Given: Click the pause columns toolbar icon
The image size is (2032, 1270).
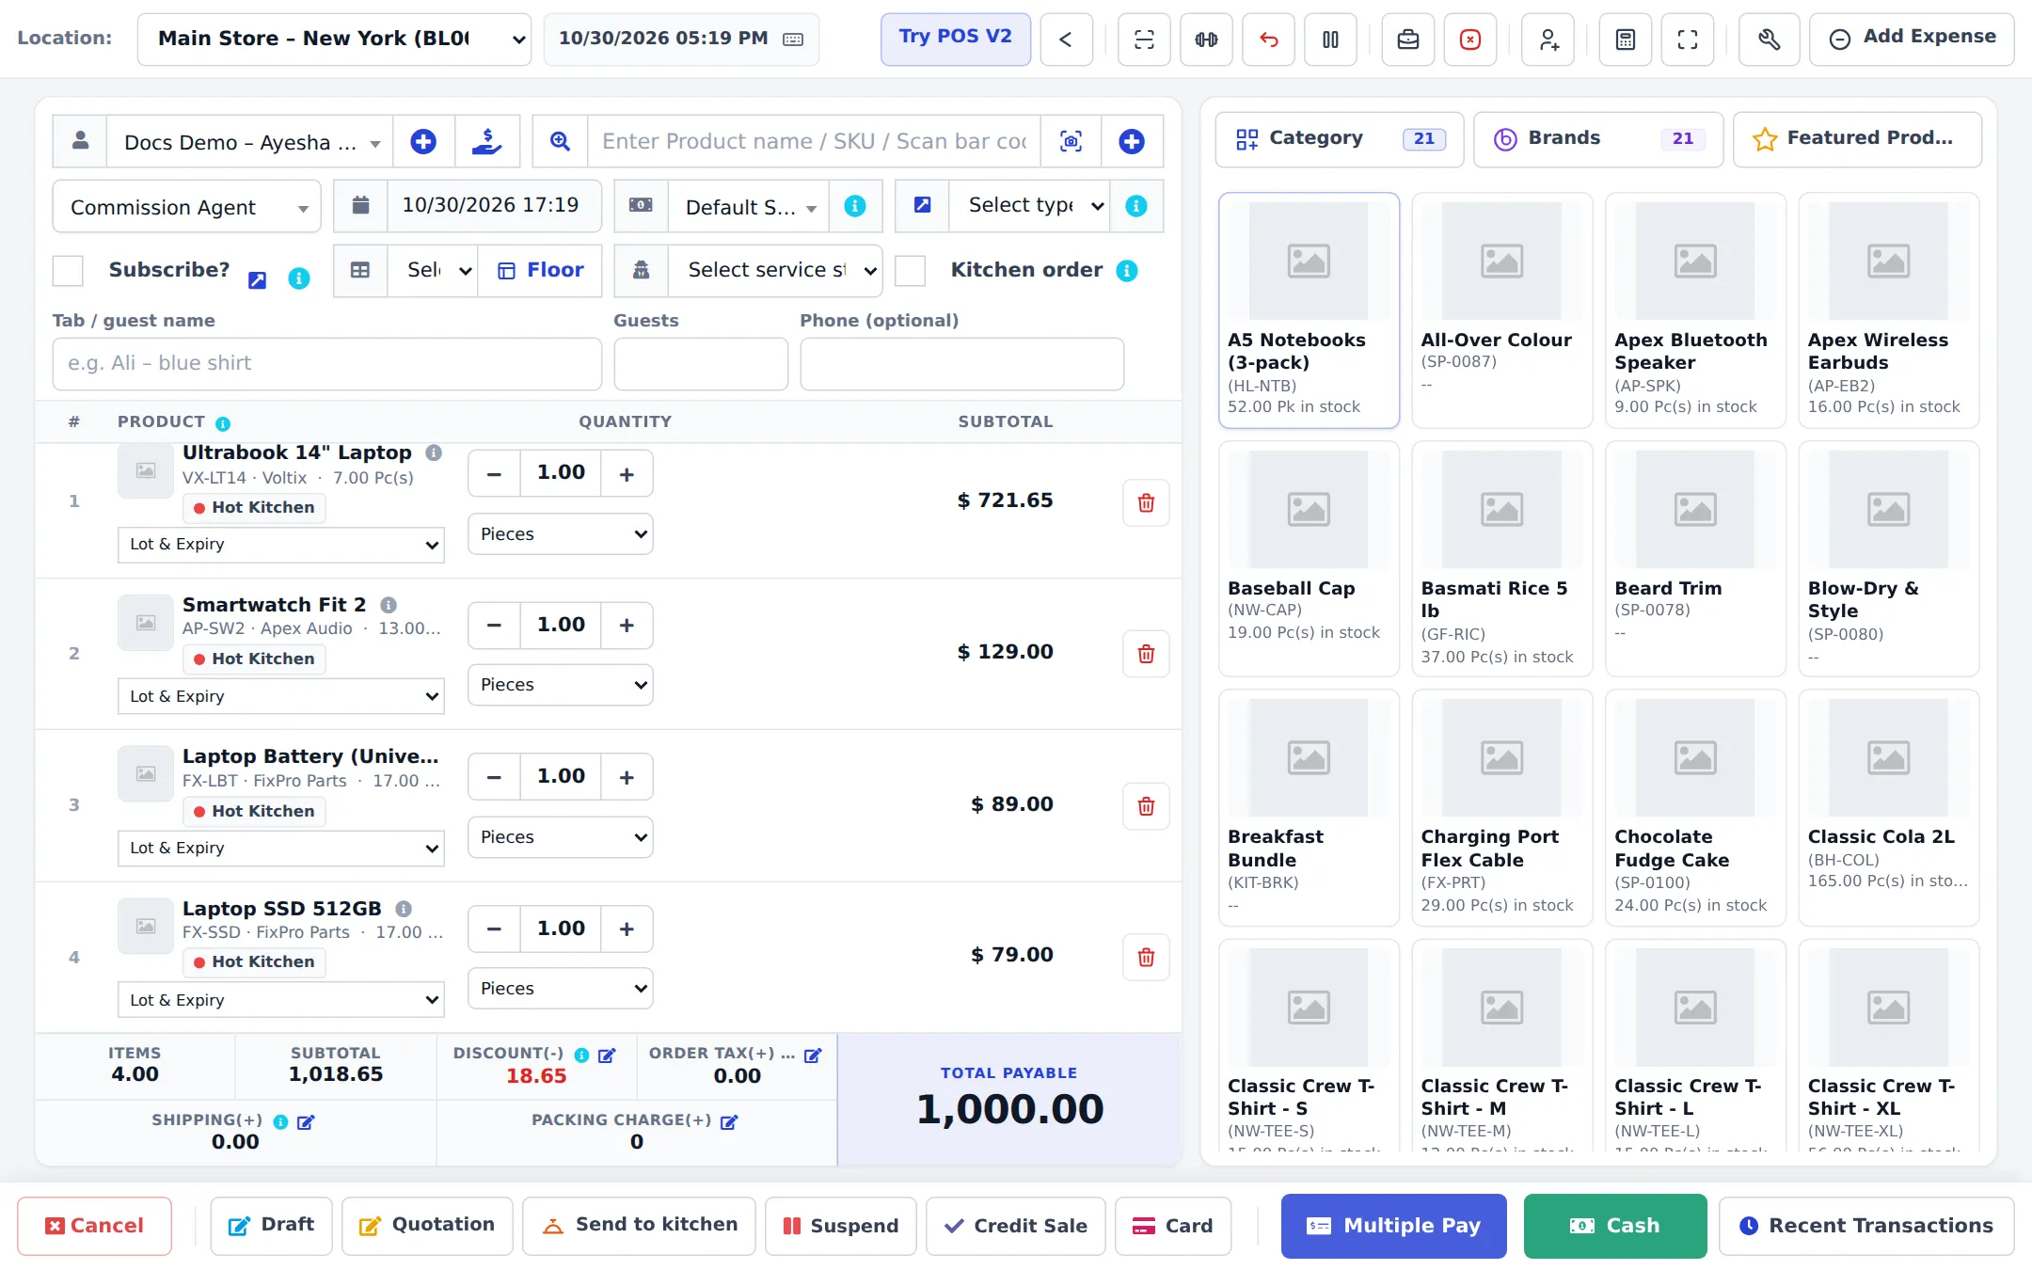Looking at the screenshot, I should click(x=1330, y=40).
